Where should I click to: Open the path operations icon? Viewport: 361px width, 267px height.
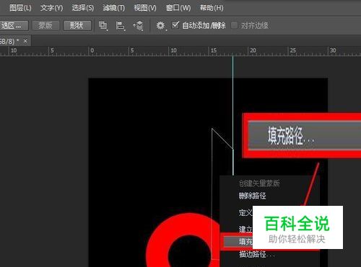[x=103, y=26]
